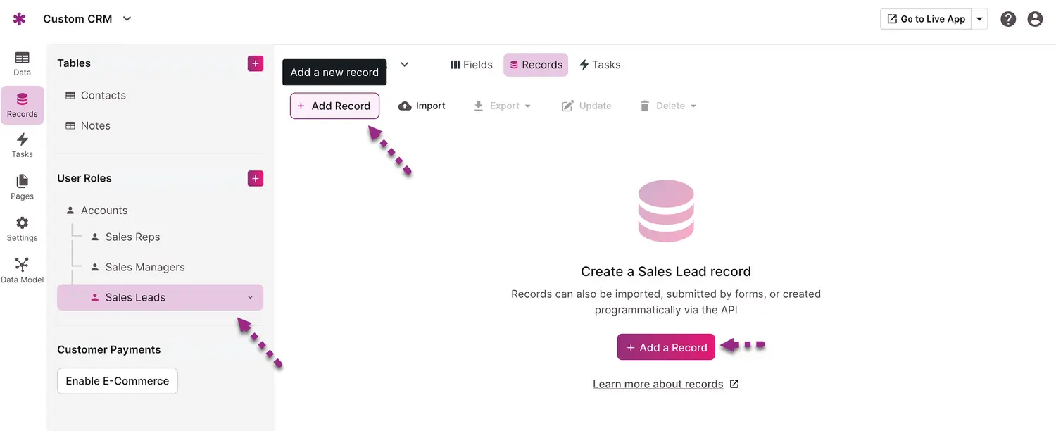Add a new user role plus icon
1056x431 pixels.
[x=256, y=178]
